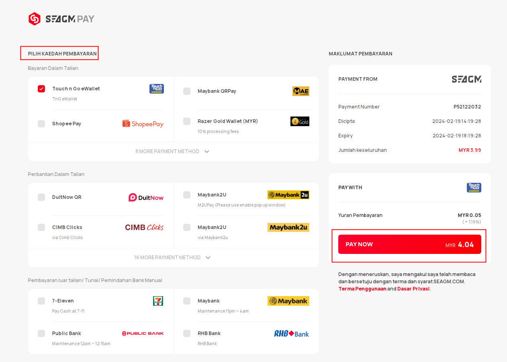The image size is (507, 362).
Task: Click the RHB Bank label
Action: (209, 333)
